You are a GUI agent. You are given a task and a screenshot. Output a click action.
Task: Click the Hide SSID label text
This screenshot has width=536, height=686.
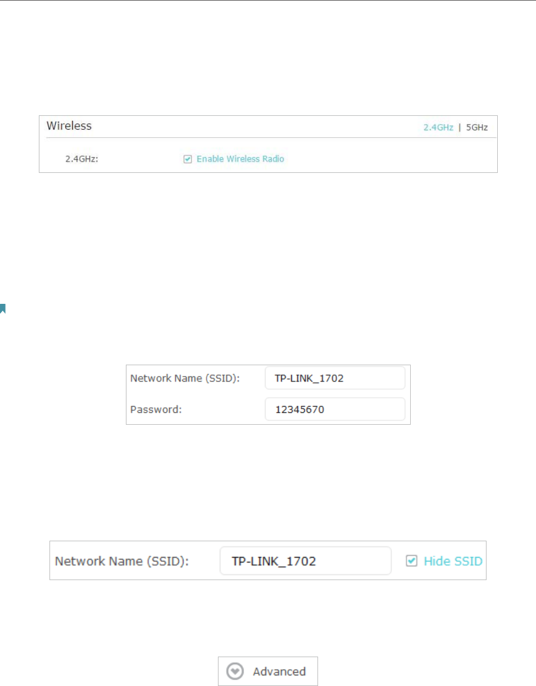[453, 561]
